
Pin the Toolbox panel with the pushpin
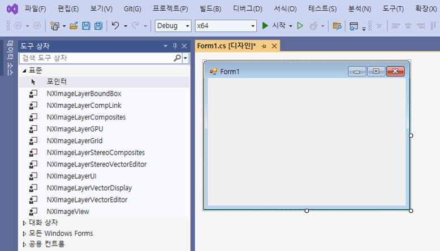click(175, 46)
